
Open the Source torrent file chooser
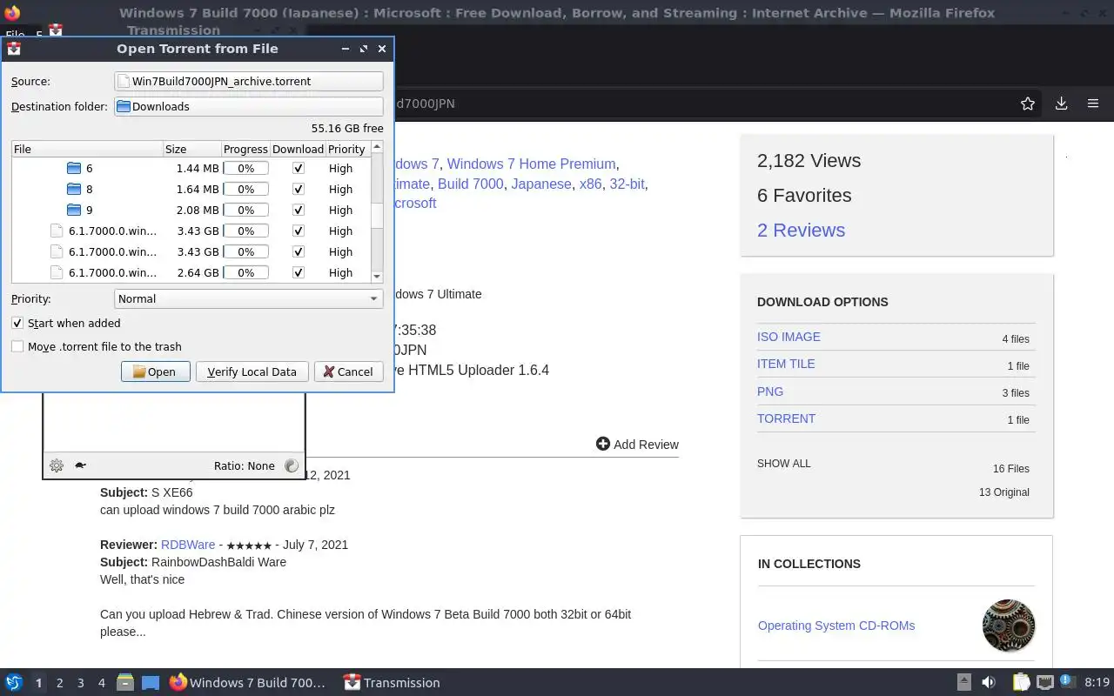[x=249, y=81]
